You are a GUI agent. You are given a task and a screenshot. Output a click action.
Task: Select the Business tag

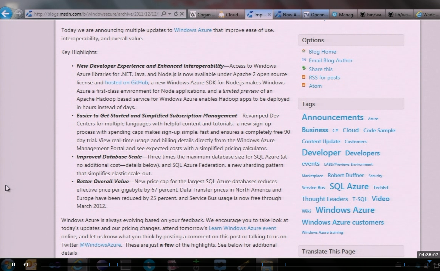tap(315, 130)
